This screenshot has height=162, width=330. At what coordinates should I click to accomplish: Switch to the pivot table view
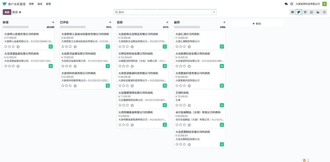point(312,12)
